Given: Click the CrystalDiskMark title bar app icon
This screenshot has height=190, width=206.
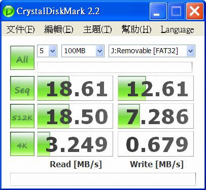Looking at the screenshot, I should point(8,11).
